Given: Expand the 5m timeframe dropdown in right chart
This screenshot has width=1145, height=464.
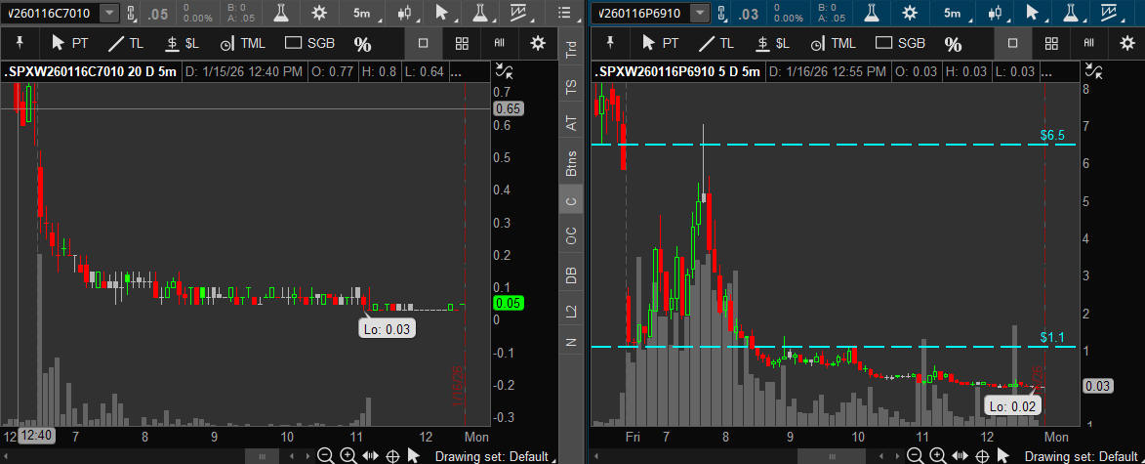Looking at the screenshot, I should point(952,13).
